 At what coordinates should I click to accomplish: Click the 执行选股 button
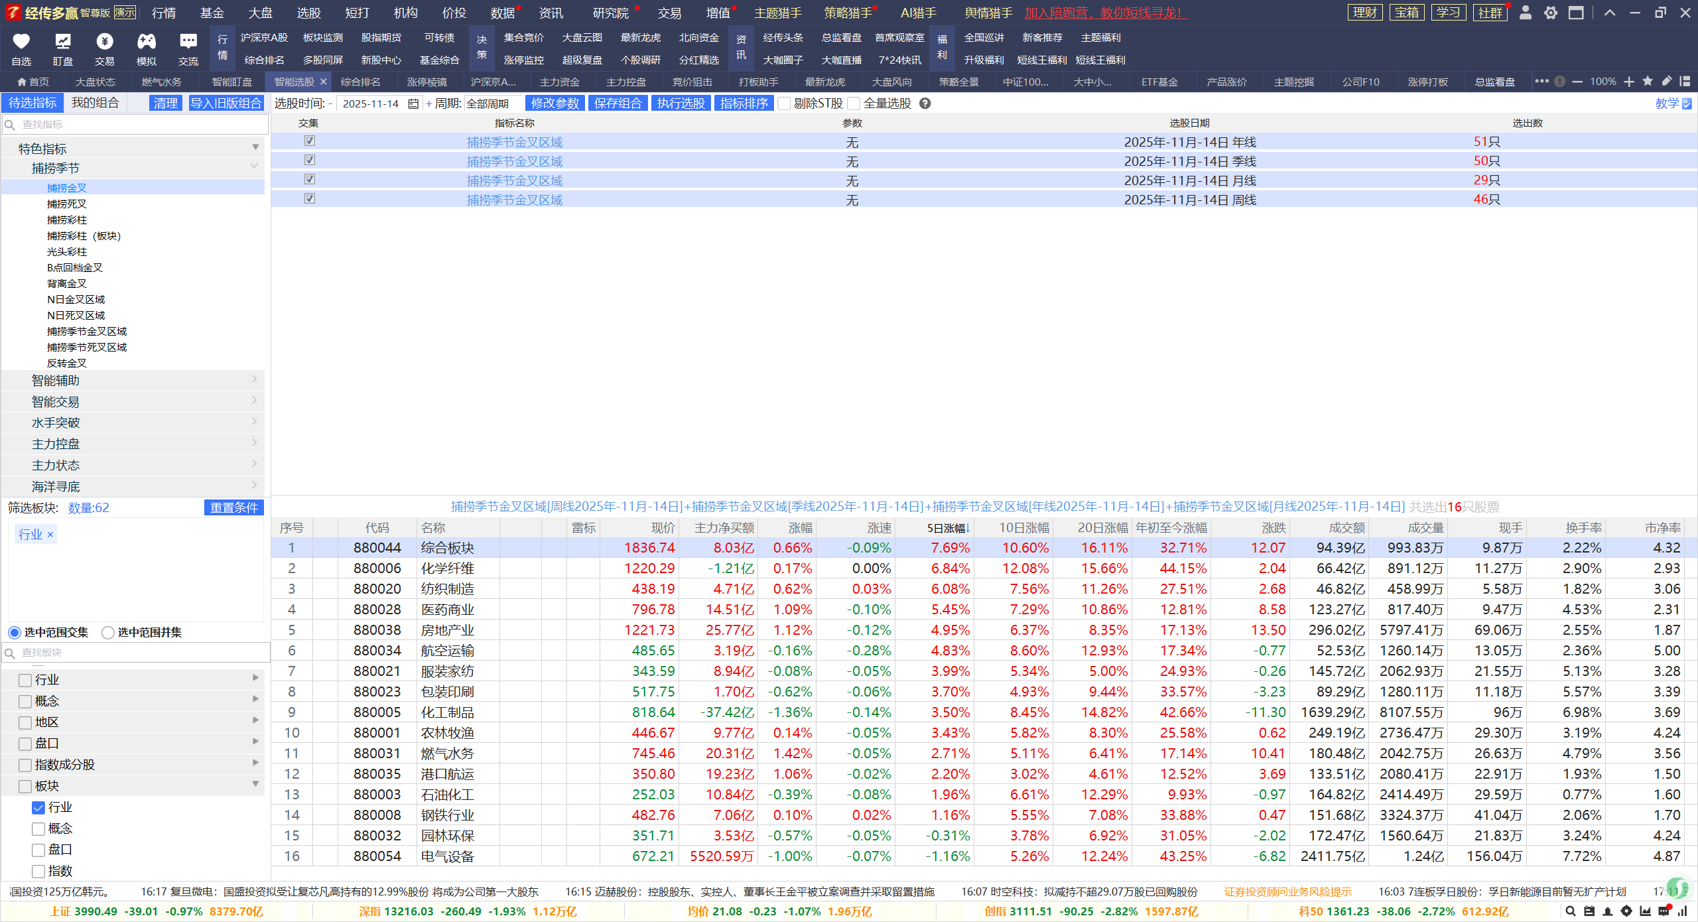pos(681,103)
